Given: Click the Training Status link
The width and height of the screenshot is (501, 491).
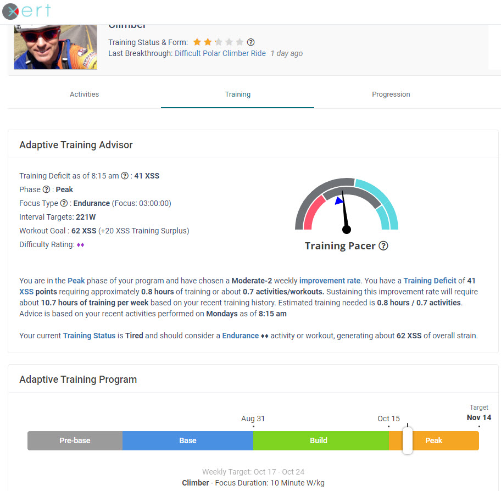Looking at the screenshot, I should coord(89,335).
